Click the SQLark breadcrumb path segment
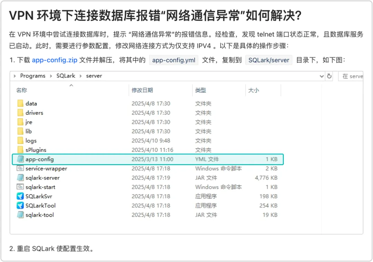 [66, 76]
